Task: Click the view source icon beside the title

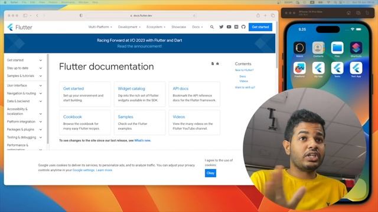Action: [213, 64]
